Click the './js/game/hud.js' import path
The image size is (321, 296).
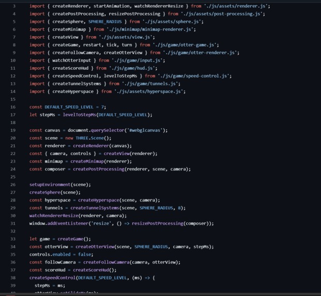coord(132,68)
